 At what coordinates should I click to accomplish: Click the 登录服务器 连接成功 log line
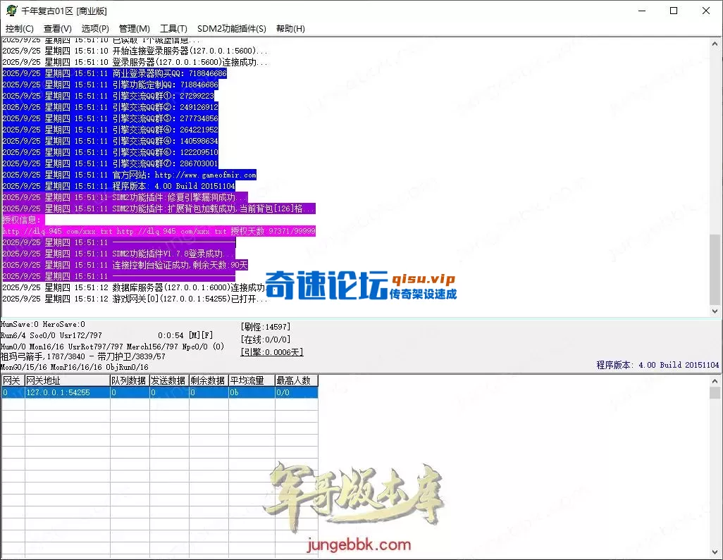(x=135, y=62)
